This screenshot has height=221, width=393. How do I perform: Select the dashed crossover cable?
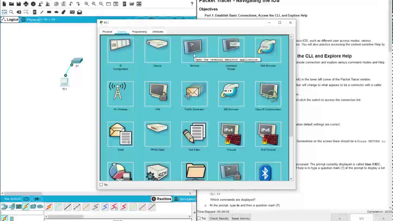(77, 207)
